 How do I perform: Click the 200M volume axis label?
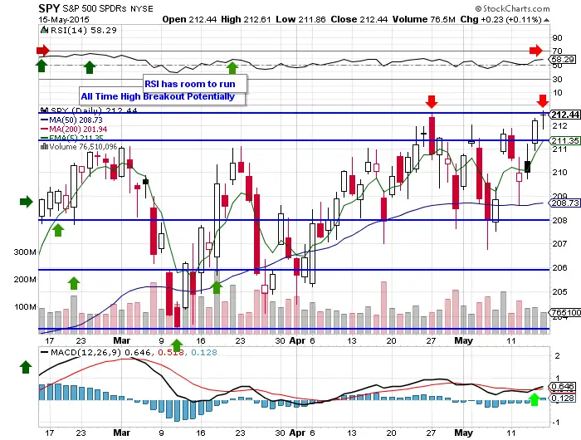click(25, 280)
